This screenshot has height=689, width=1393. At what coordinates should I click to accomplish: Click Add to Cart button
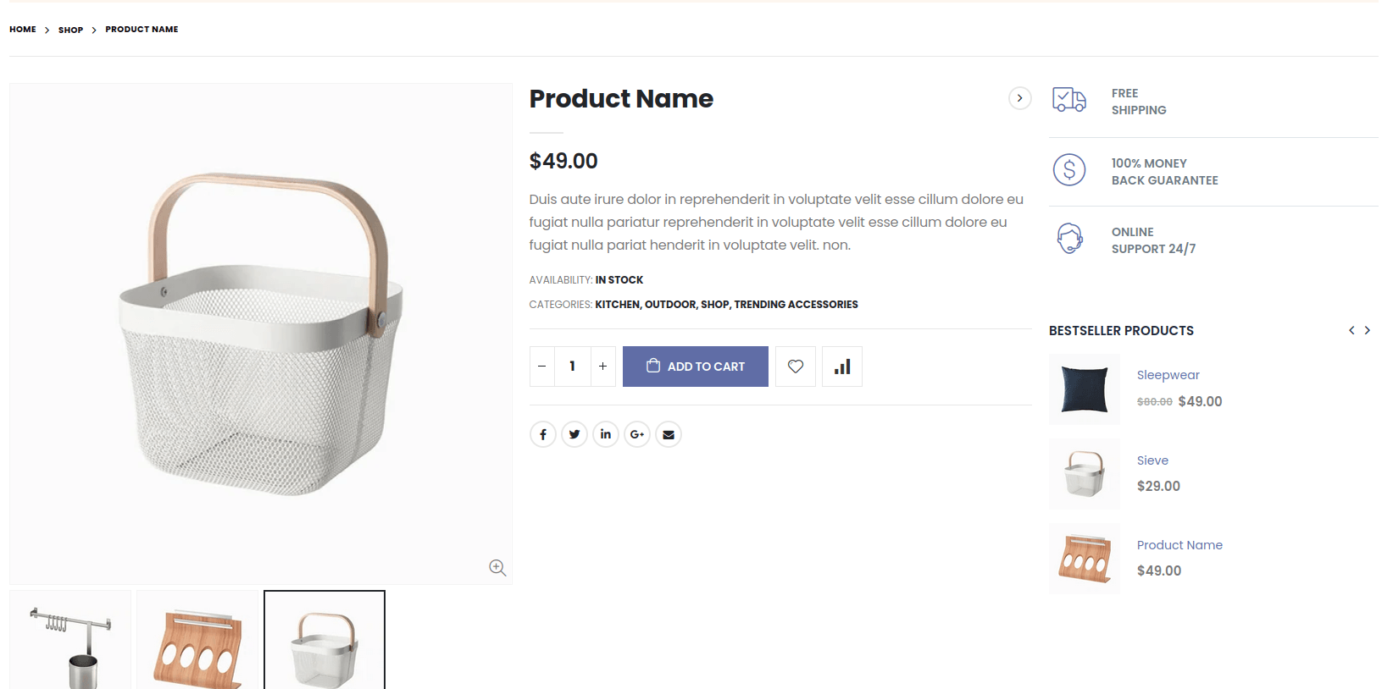click(696, 367)
